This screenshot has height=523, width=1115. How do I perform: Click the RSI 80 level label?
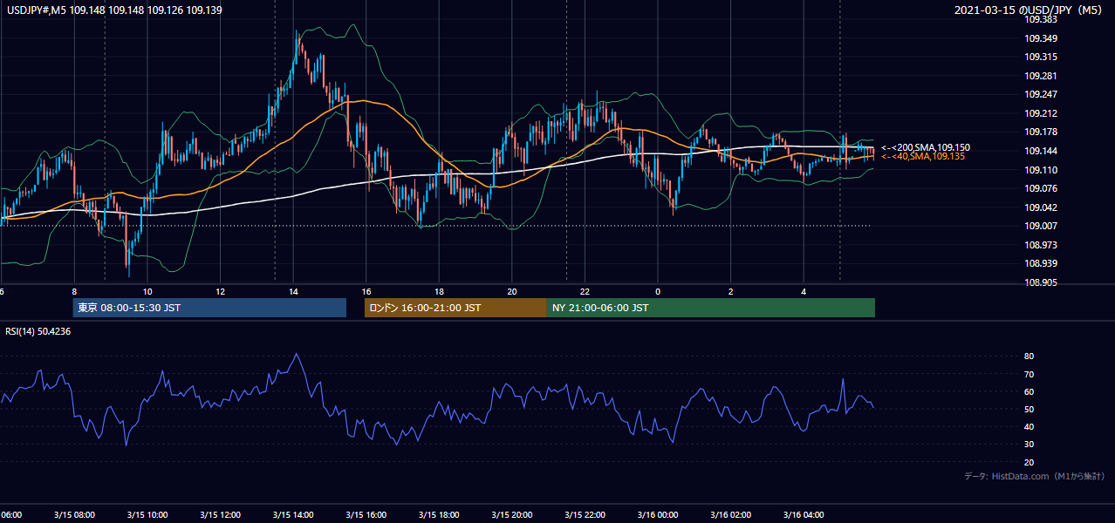[x=1029, y=357]
